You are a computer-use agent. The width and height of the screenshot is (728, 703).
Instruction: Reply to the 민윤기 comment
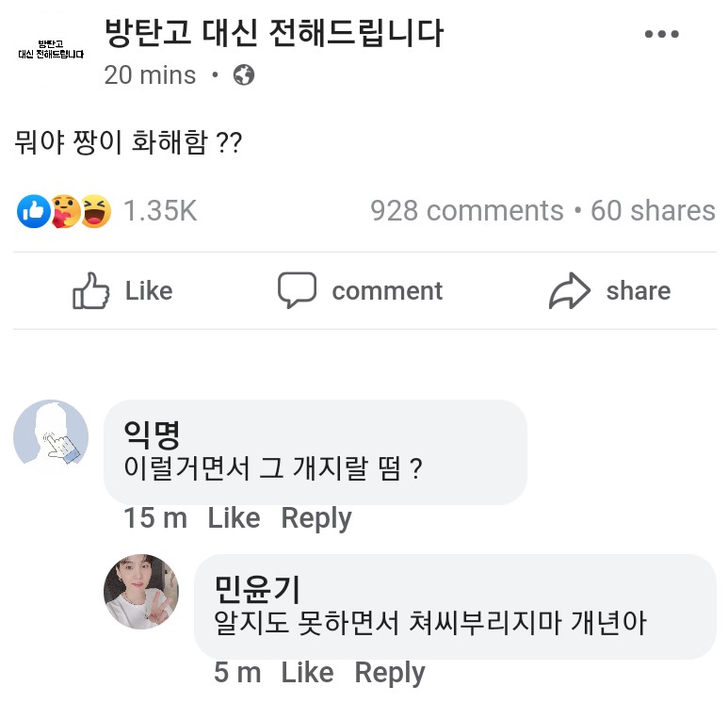[390, 673]
